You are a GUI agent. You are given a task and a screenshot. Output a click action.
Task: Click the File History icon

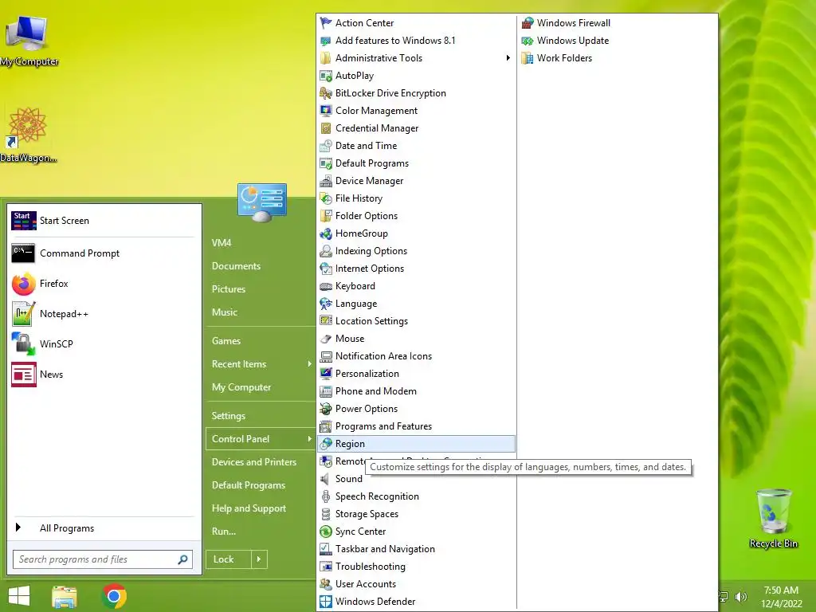(x=326, y=198)
